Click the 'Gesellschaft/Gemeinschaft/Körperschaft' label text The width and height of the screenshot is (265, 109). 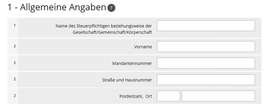[112, 32]
